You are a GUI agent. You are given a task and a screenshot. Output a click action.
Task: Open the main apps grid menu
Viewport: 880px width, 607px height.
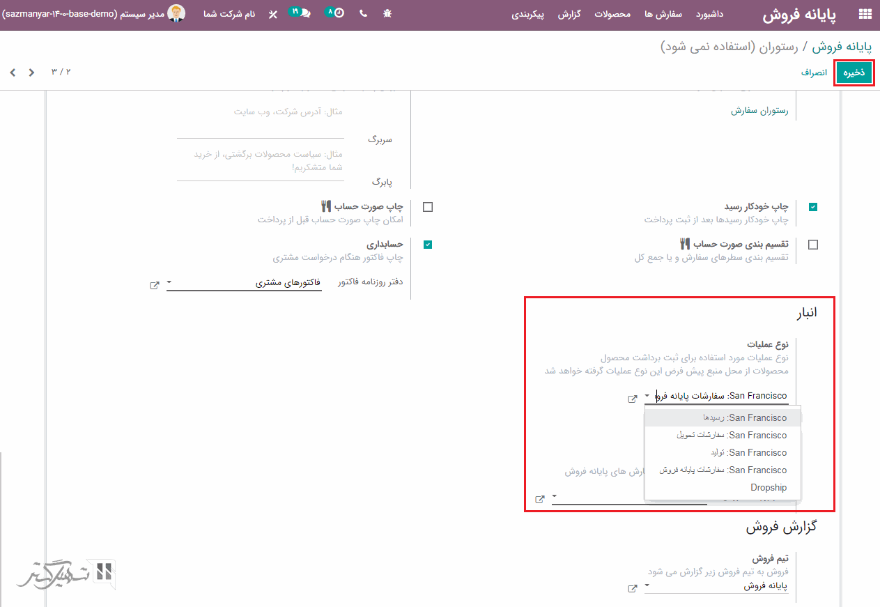tap(865, 14)
